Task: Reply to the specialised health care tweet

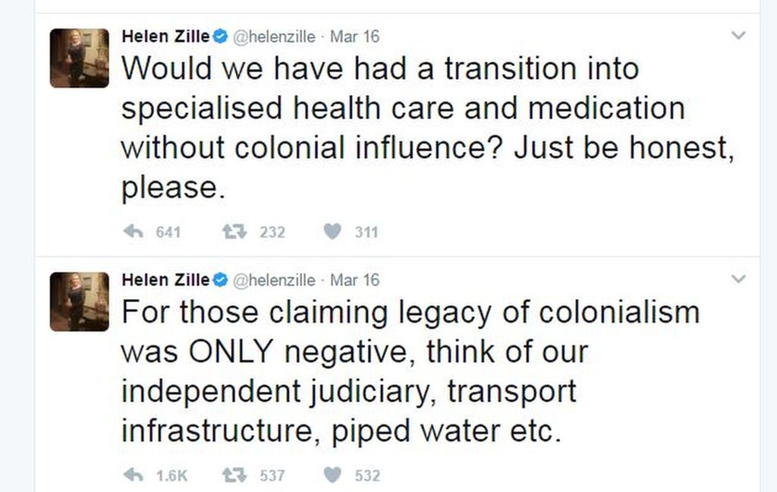Action: [x=134, y=232]
